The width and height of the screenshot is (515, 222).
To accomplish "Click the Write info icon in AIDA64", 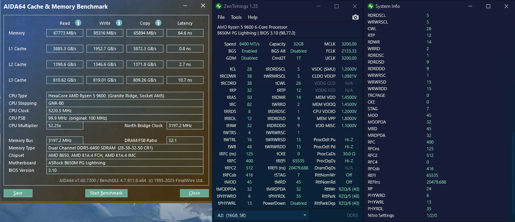I will click(x=119, y=23).
